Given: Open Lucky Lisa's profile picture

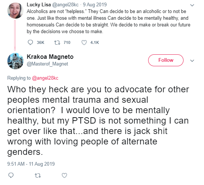Looking at the screenshot, I should pos(15,10).
